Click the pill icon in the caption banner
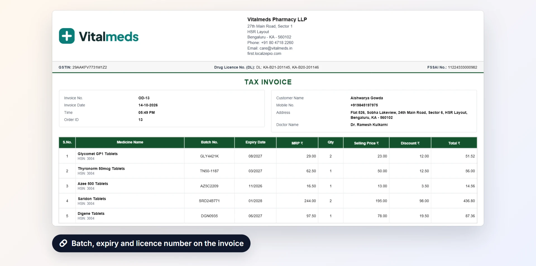 [63, 243]
